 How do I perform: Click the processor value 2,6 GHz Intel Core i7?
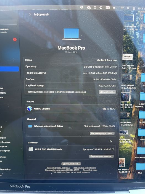click(x=100, y=67)
